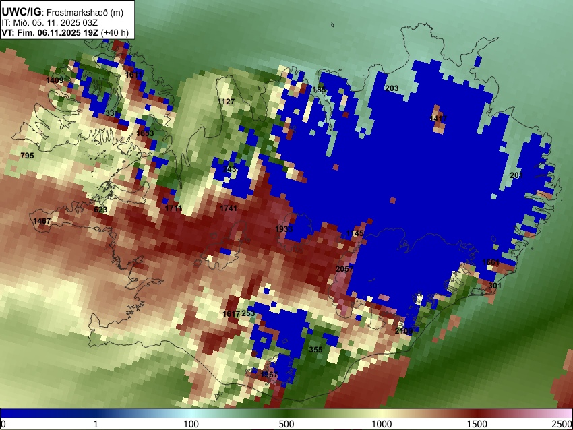Click the map value label 355
573x430 pixels.
point(315,350)
